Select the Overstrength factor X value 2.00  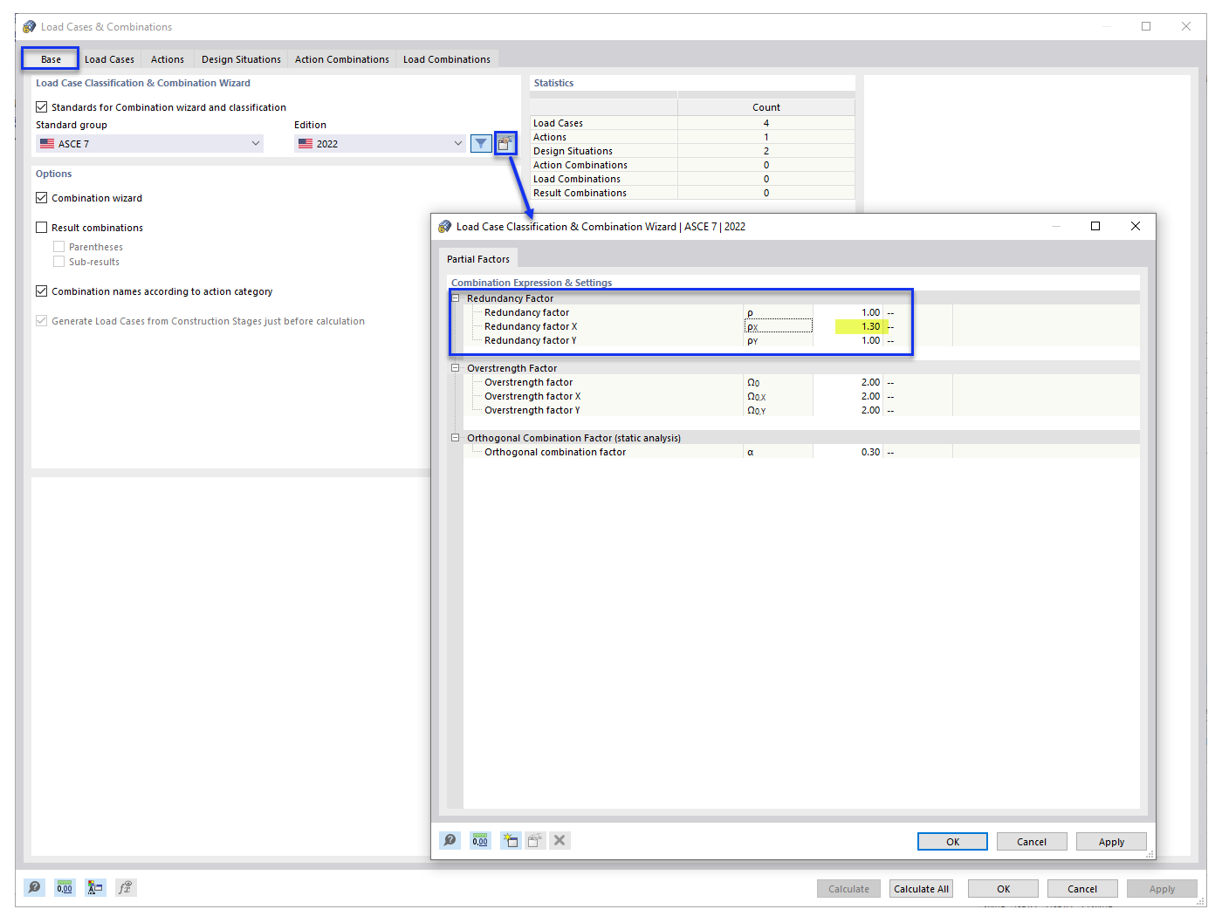pos(848,396)
